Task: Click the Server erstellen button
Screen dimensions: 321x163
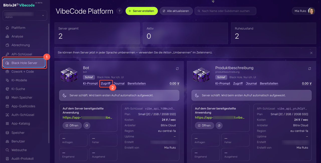Action: (142, 11)
